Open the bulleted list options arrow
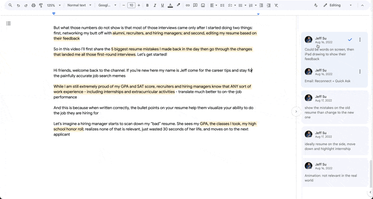Viewport: 373px width, 199px height. pos(245,5)
